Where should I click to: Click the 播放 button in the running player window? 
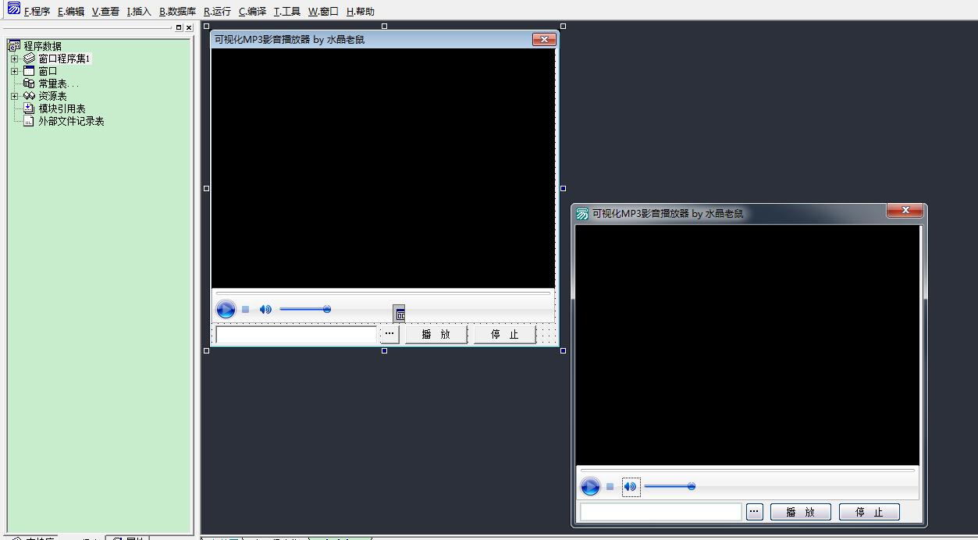(800, 512)
